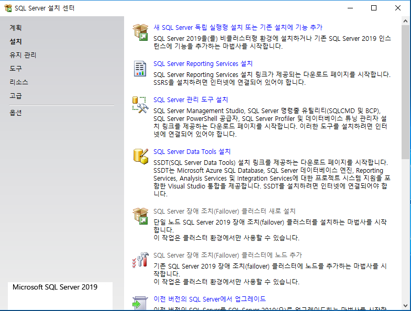Click 장애 조치(Failover) 클러스터에 노드 추가 link
Image resolution: width=411 pixels, height=311 pixels.
228,255
